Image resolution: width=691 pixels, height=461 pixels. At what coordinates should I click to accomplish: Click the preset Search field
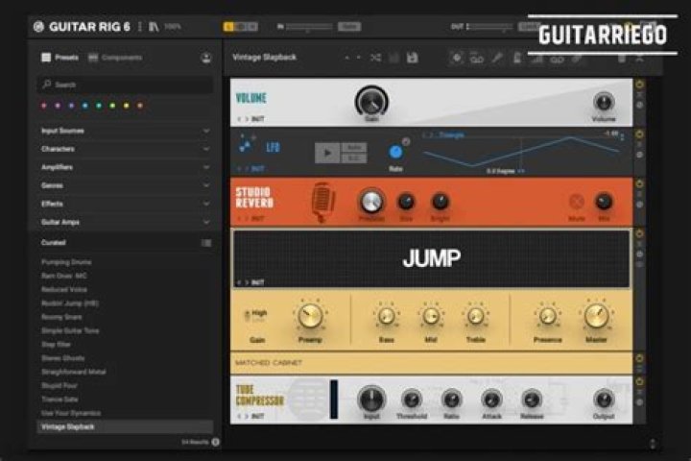coord(125,85)
